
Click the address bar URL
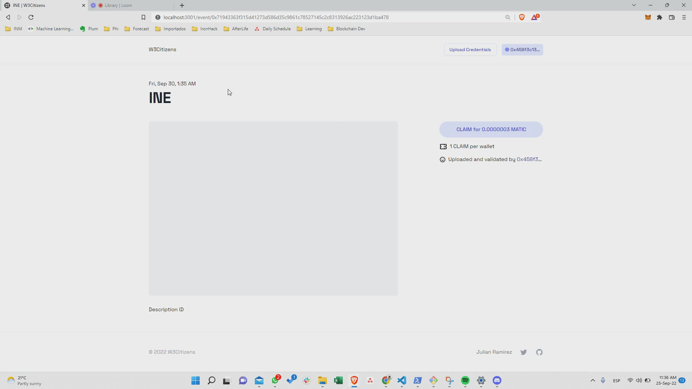[x=276, y=17]
